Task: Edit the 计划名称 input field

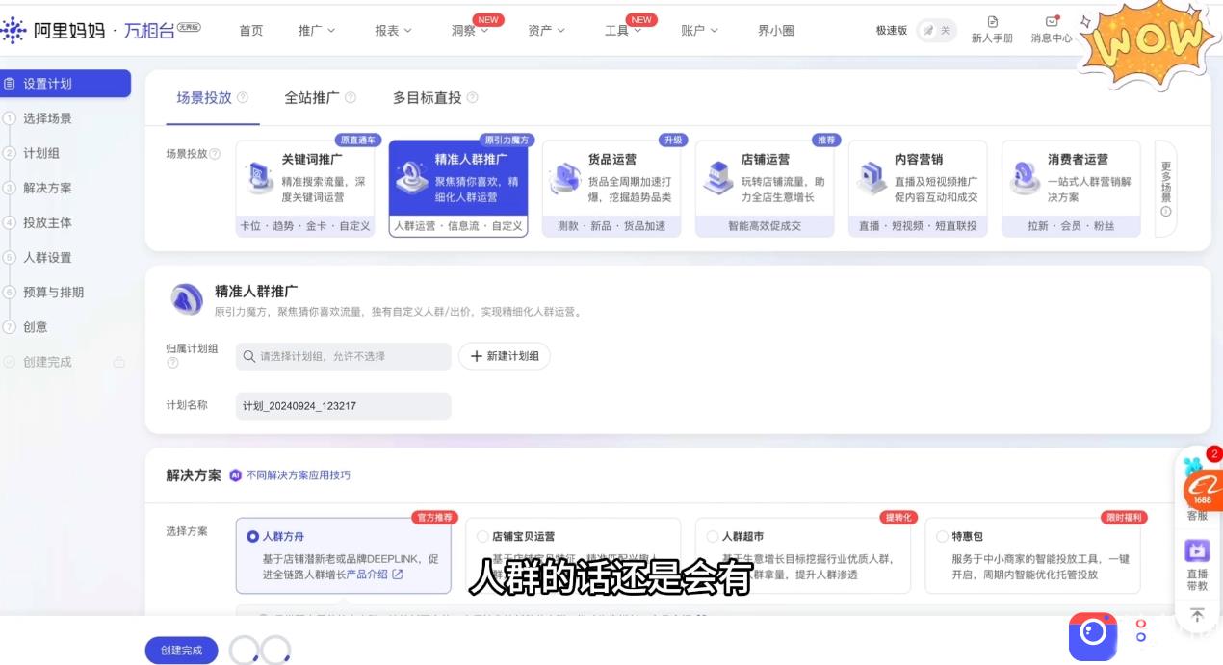Action: pos(343,406)
